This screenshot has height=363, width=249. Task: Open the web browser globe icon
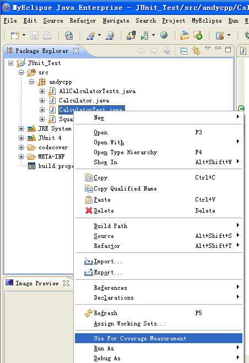coord(164,35)
